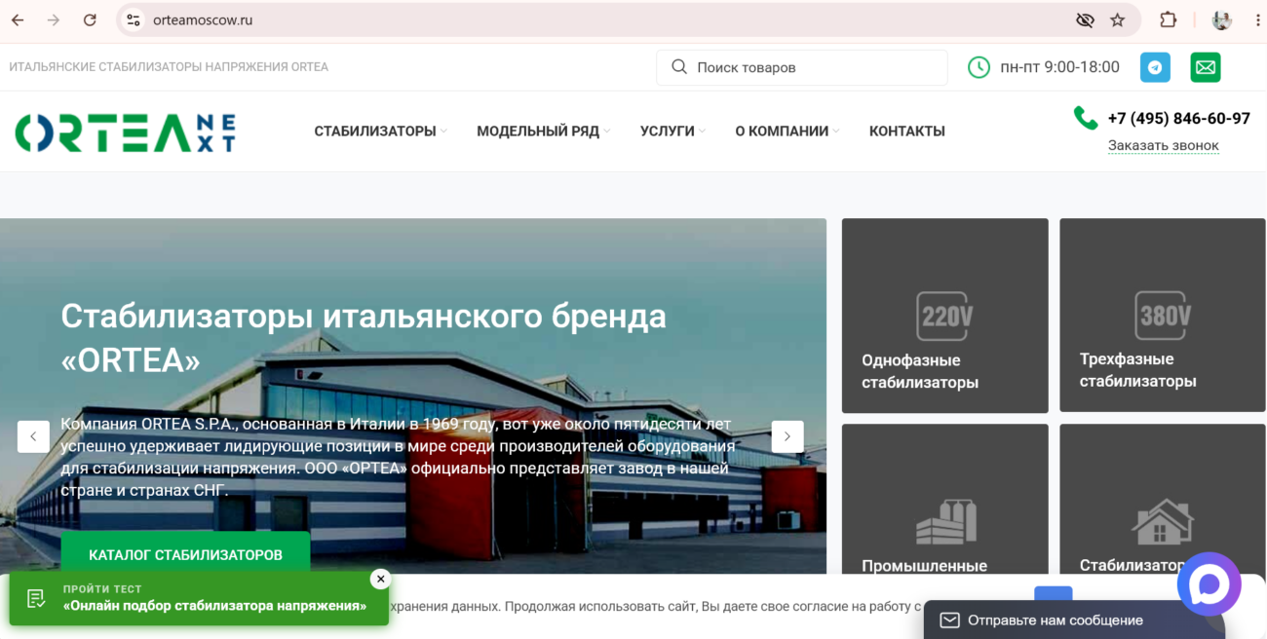Click the ORTEA NEXT logo

pos(125,132)
